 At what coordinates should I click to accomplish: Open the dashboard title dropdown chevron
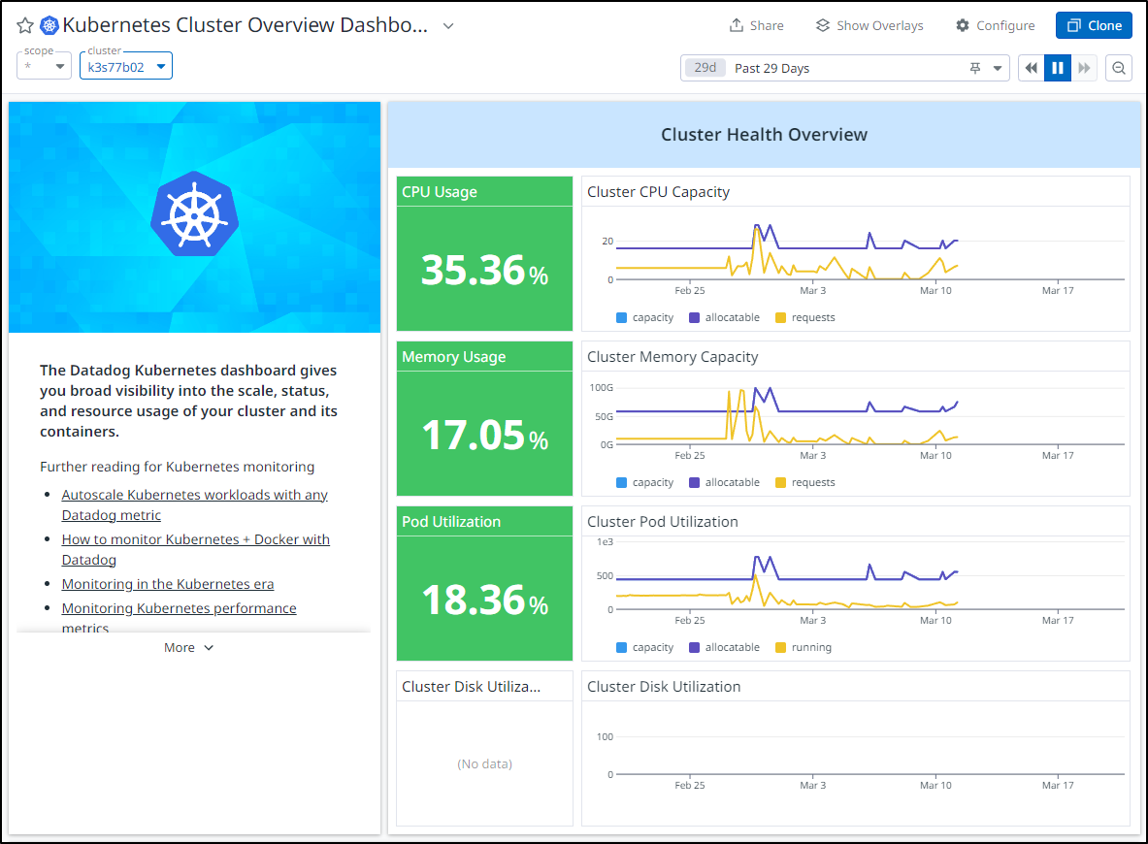click(x=448, y=25)
